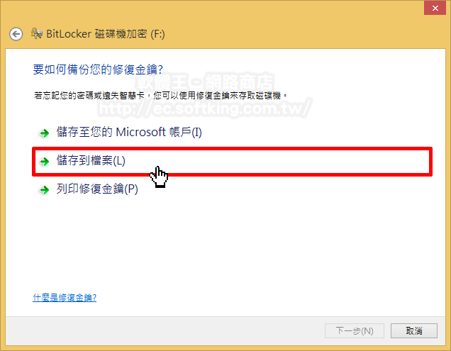This screenshot has width=451, height=351.
Task: Click the BitLocker key icon in the title
Action: click(x=37, y=33)
